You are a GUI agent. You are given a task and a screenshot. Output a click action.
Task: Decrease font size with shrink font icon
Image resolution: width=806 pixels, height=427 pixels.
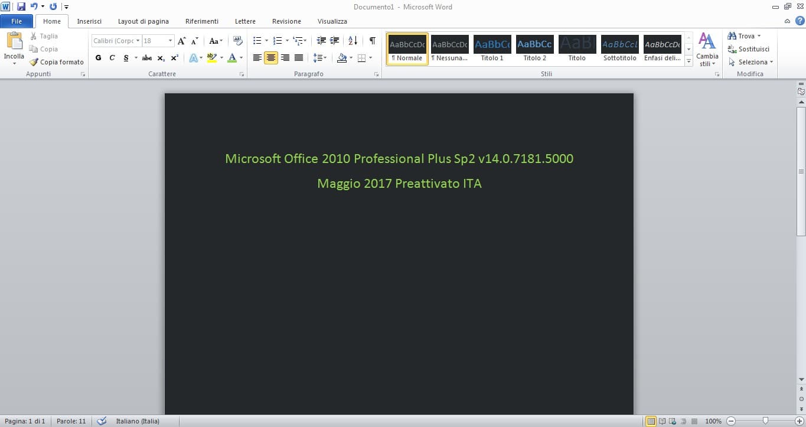(x=194, y=41)
